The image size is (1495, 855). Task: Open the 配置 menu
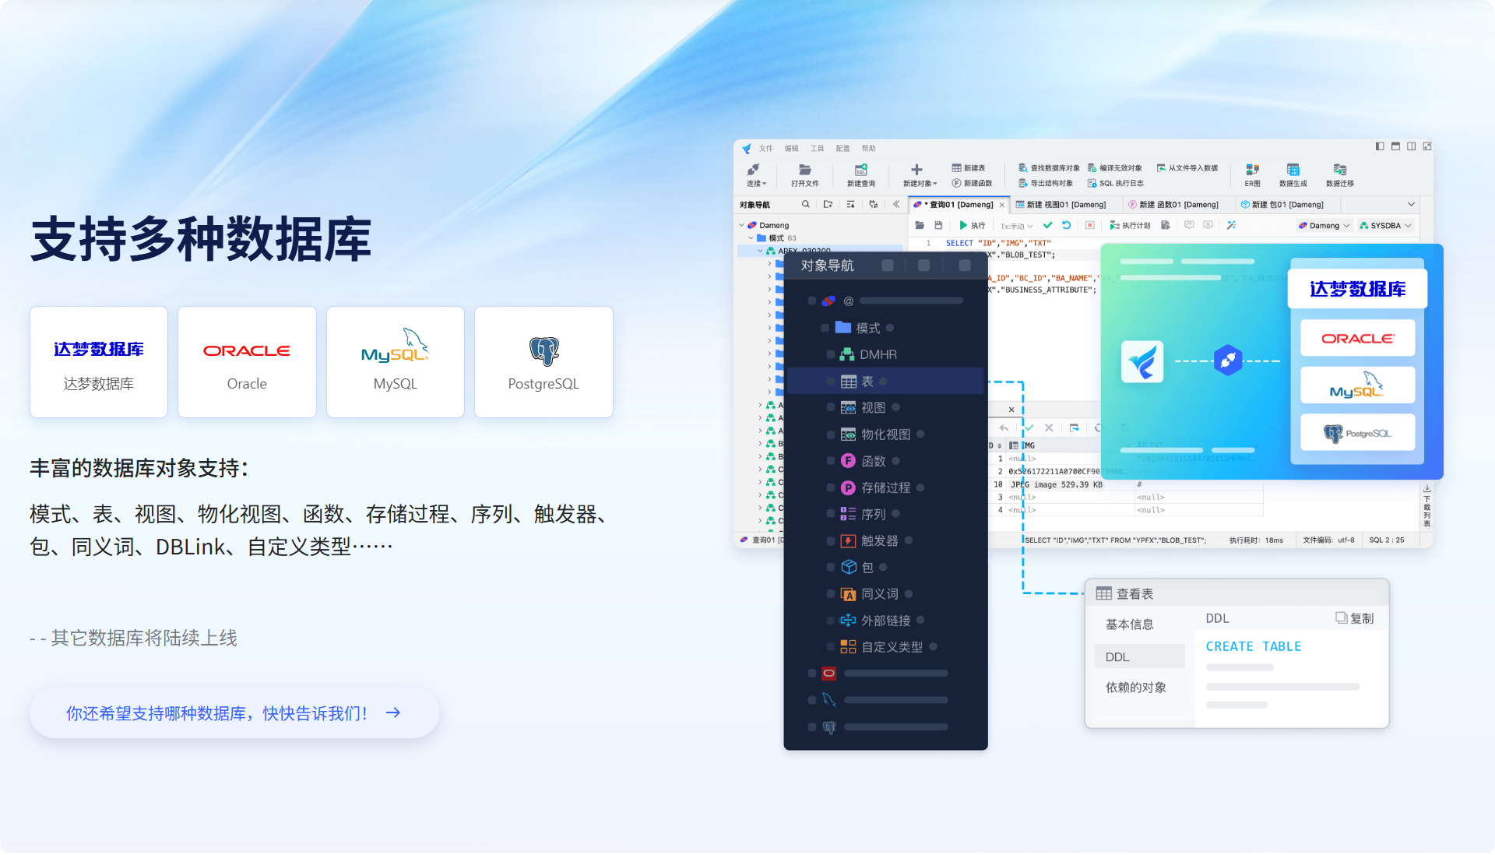tap(843, 149)
